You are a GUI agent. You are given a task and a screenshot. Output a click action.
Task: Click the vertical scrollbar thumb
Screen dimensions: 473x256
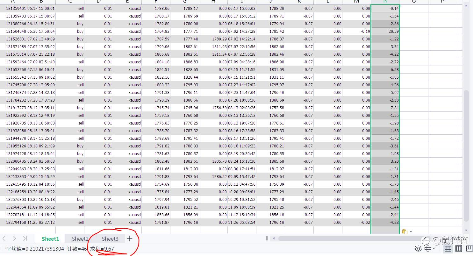coord(466,156)
